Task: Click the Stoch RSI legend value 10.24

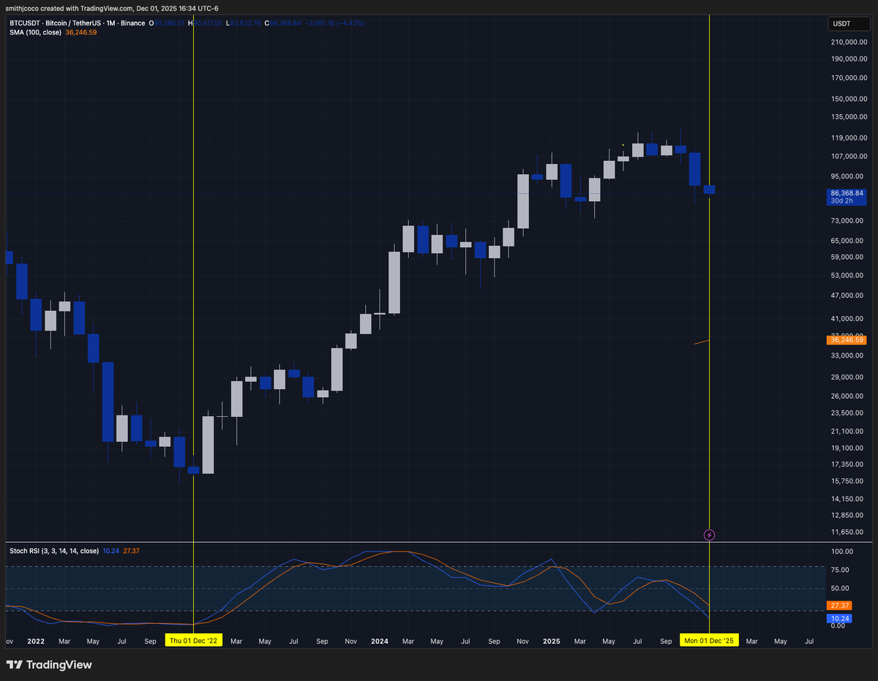Action: point(111,550)
